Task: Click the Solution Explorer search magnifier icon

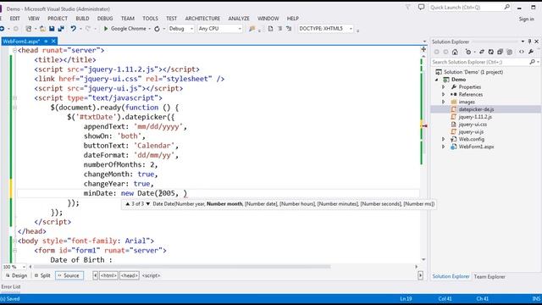Action: click(x=533, y=62)
